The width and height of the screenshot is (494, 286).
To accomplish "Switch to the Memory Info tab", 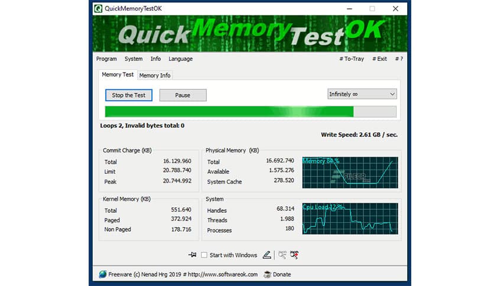I will (155, 75).
